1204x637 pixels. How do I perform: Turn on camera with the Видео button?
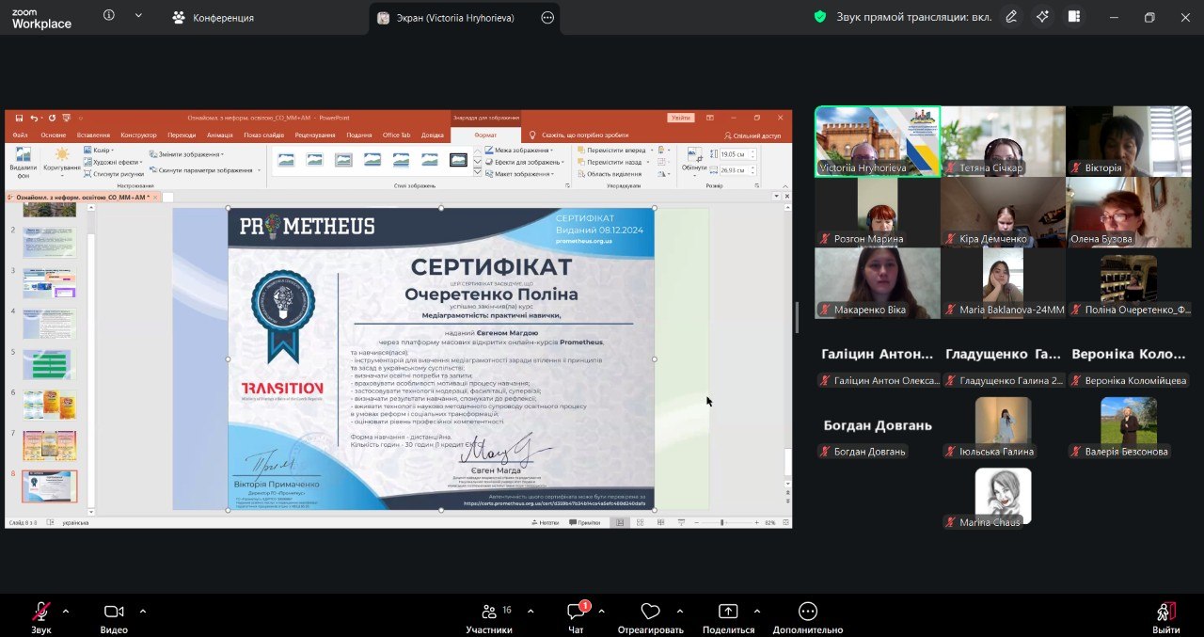(x=114, y=612)
